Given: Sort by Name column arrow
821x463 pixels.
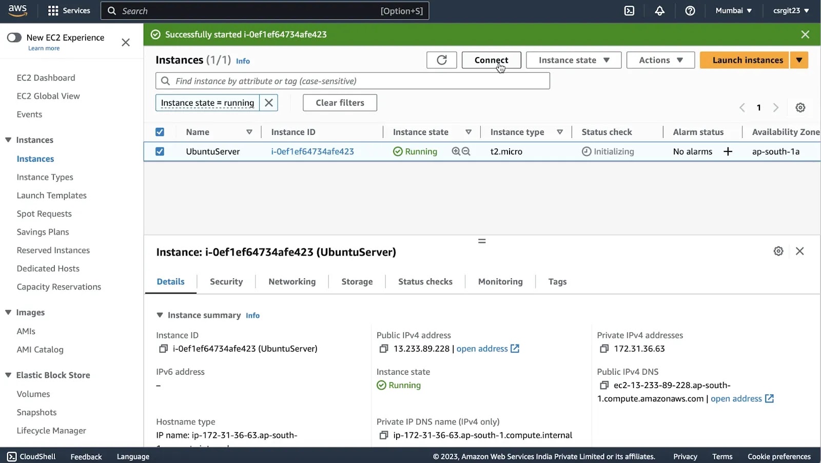Looking at the screenshot, I should [249, 132].
